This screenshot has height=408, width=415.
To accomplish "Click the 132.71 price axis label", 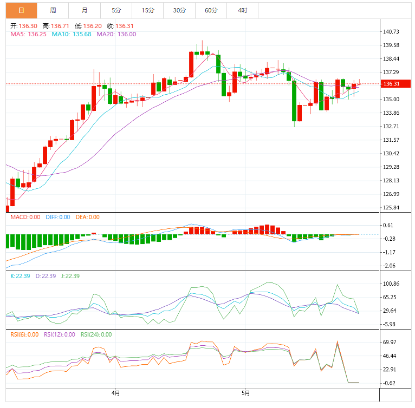I will click(391, 127).
